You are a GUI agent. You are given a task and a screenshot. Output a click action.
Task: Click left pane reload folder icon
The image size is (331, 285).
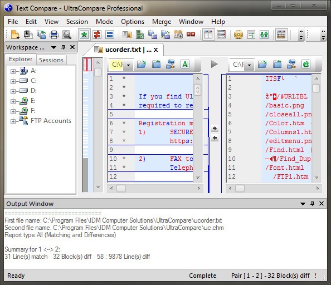(156, 64)
